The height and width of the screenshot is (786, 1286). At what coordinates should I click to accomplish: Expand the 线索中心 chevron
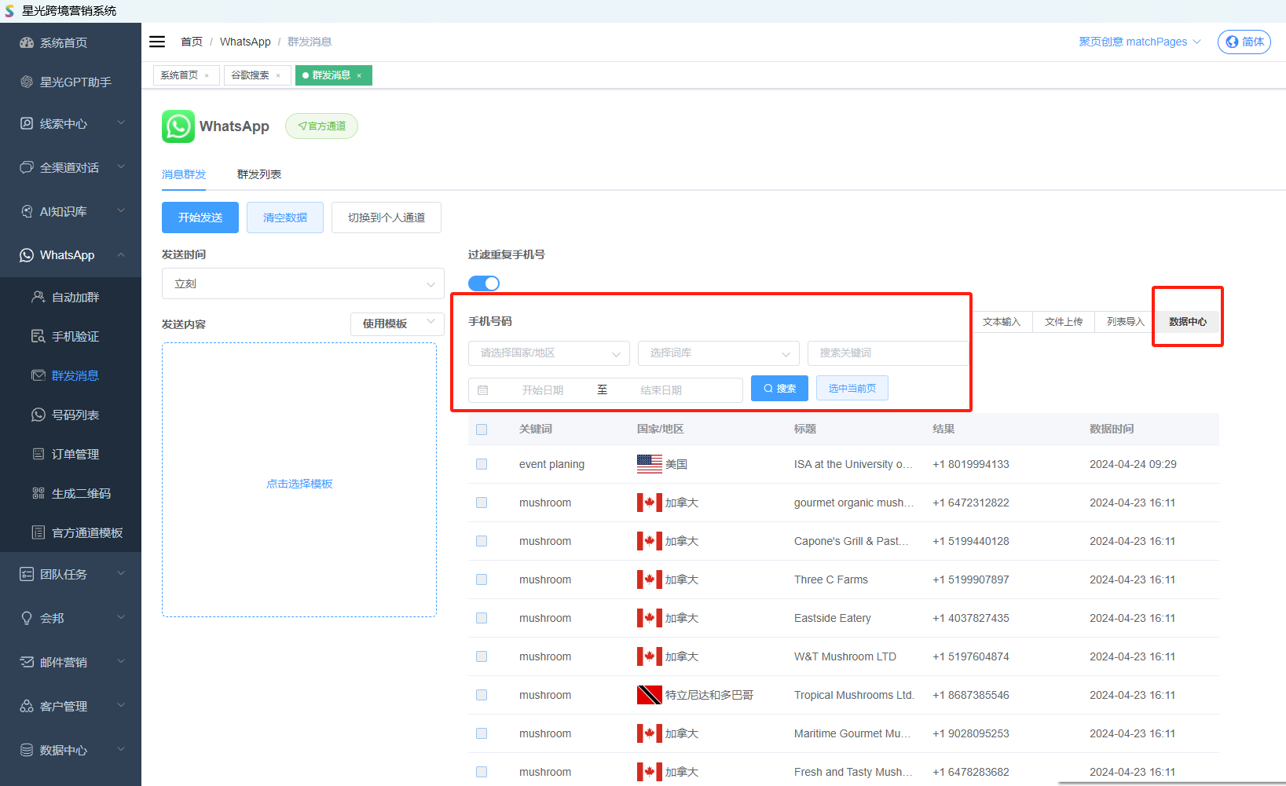pyautogui.click(x=121, y=122)
